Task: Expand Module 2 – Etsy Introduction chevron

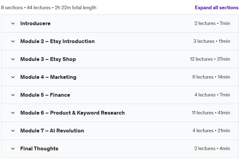Action: pyautogui.click(x=13, y=41)
